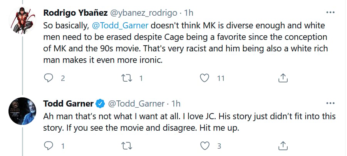
Task: Click the @Todd_Garner handle in reply header
Action: point(136,104)
